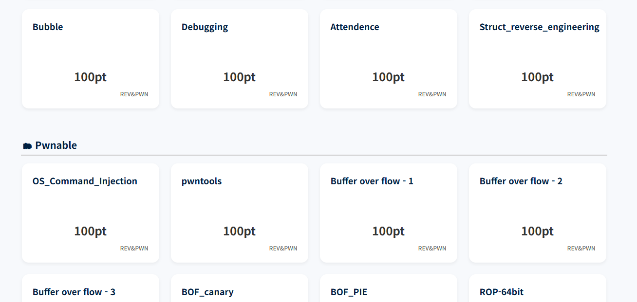Open the Struct_reverse_engineering challenge
Image resolution: width=637 pixels, height=302 pixels.
[537, 58]
